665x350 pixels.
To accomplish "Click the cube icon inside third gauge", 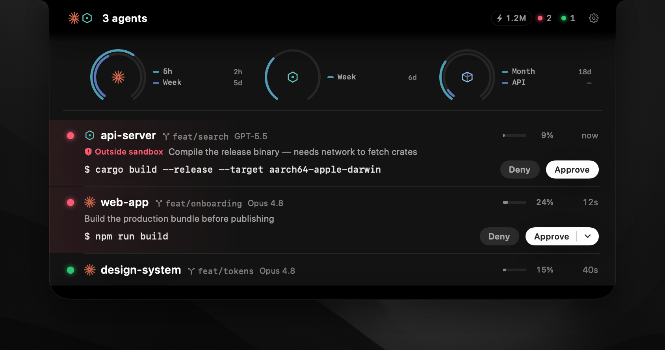I will pos(467,77).
